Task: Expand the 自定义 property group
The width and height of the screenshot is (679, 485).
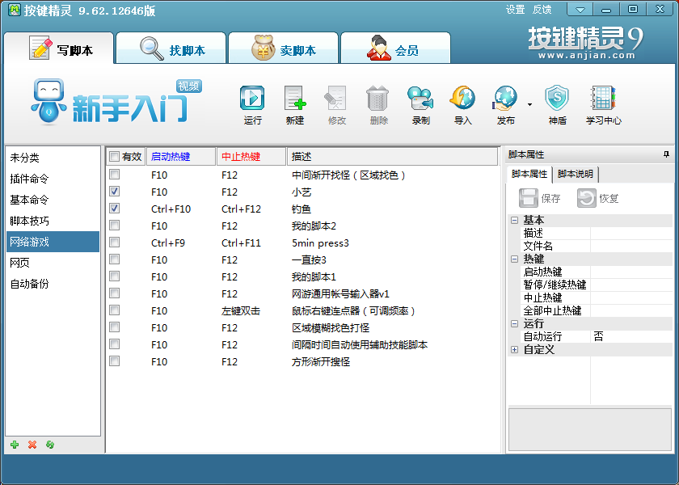Action: pyautogui.click(x=514, y=349)
